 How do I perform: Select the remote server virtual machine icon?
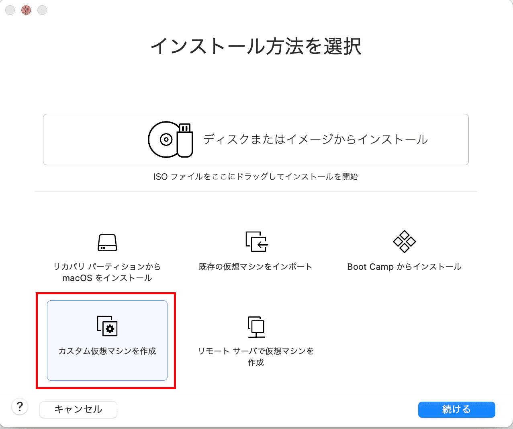[256, 327]
